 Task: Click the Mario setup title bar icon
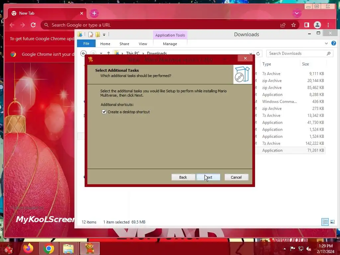coord(91,59)
